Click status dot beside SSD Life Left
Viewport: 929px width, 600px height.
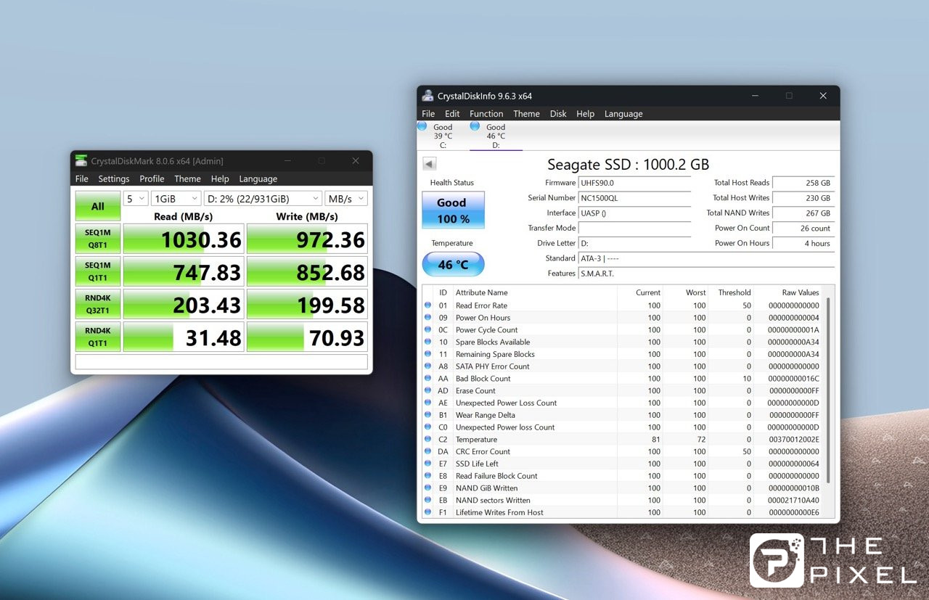[427, 464]
